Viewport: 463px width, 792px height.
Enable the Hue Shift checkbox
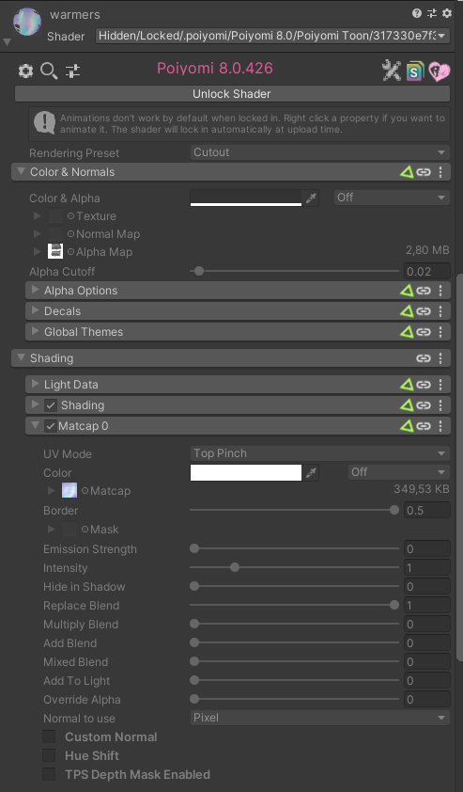tap(49, 755)
